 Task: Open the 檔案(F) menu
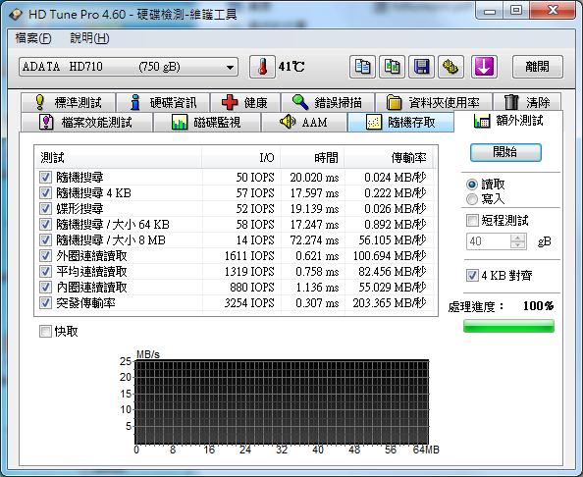point(33,38)
